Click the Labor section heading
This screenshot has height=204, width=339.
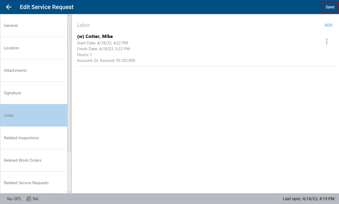(x=84, y=25)
